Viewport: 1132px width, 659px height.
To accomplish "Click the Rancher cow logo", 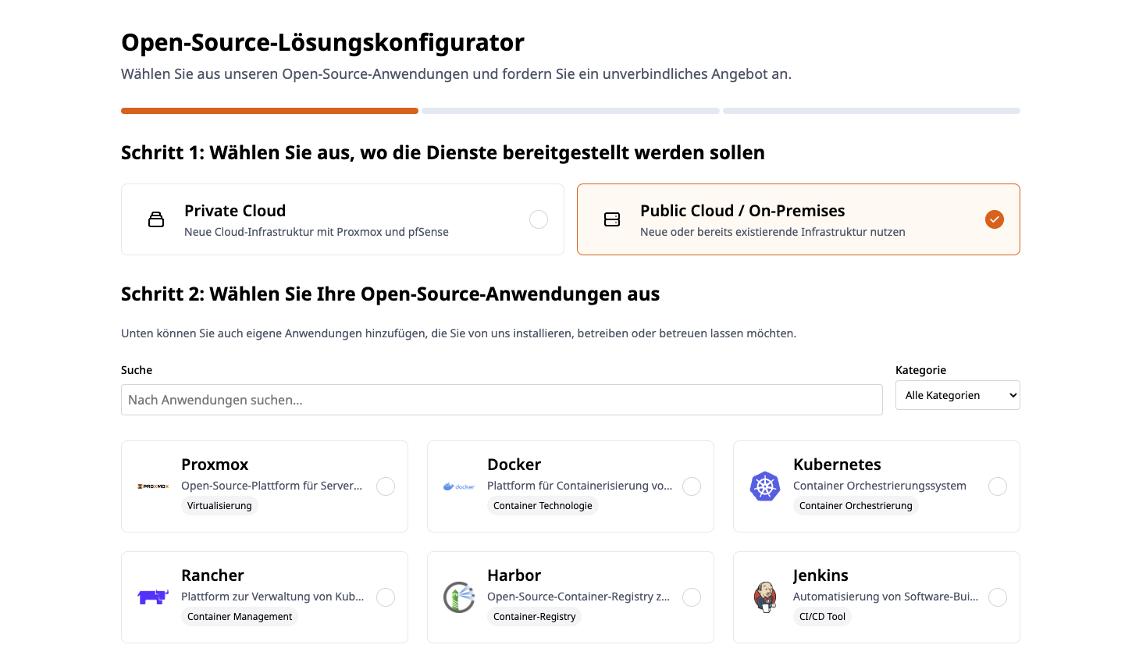I will (153, 597).
